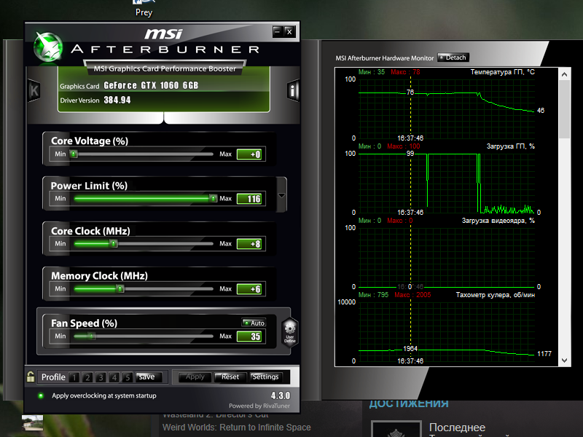Viewport: 583px width, 437px height.
Task: Toggle the profile lock padlock icon
Action: (x=31, y=377)
